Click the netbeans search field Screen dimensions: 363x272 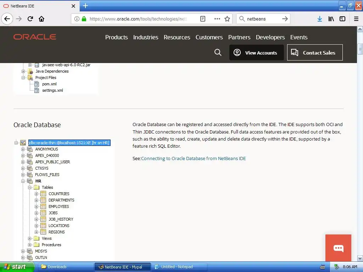point(263,19)
